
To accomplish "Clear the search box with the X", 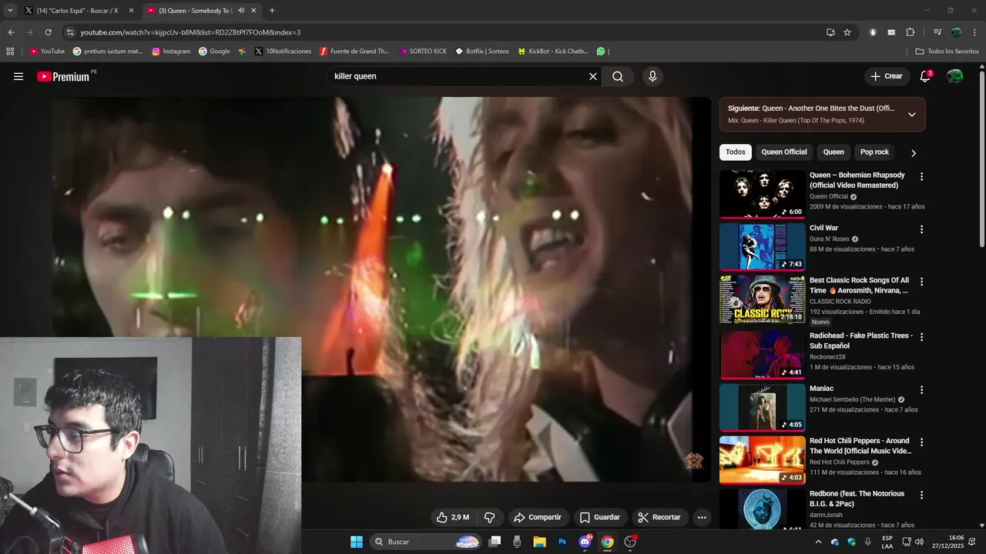I will coord(593,76).
